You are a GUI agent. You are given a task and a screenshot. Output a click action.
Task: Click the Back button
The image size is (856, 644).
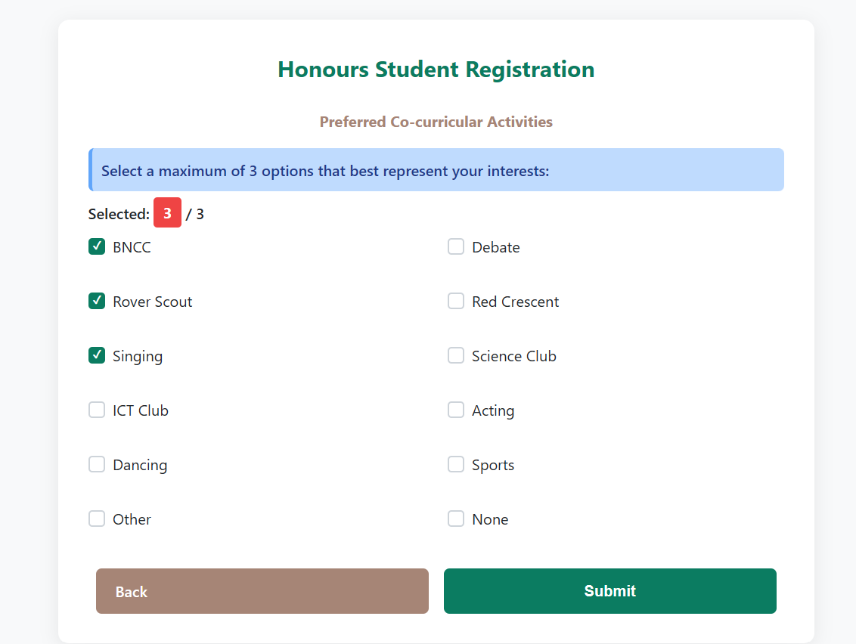[262, 591]
